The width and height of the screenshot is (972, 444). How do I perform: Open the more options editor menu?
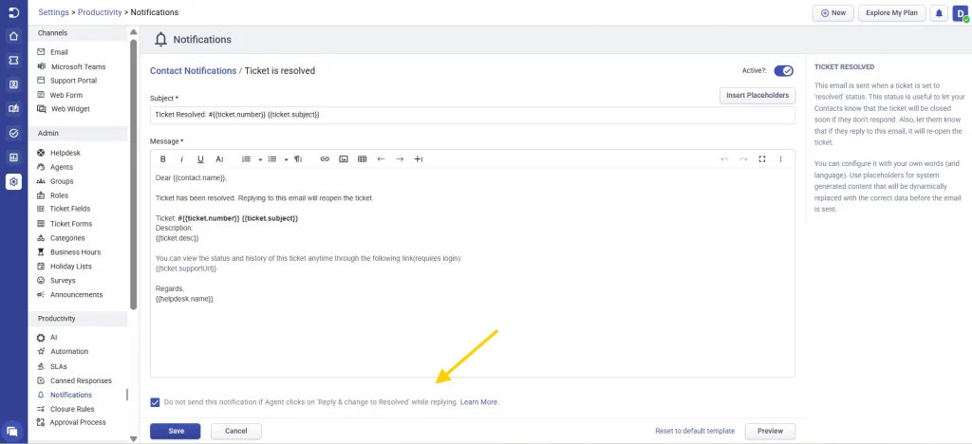click(x=781, y=159)
